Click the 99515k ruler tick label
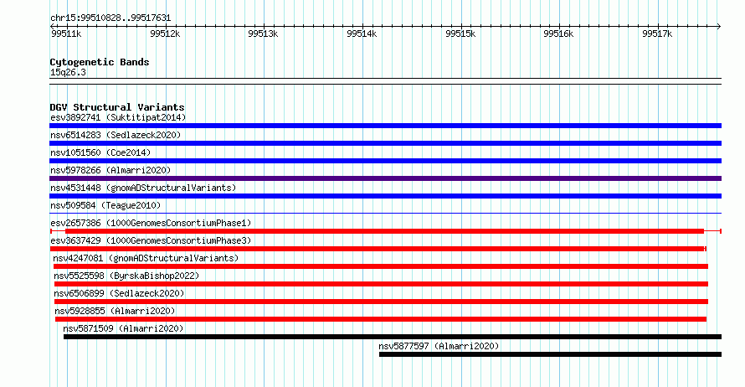The image size is (745, 387). (460, 34)
